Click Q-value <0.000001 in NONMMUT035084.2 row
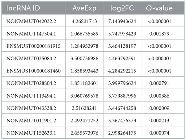 pyautogui.click(x=159, y=59)
